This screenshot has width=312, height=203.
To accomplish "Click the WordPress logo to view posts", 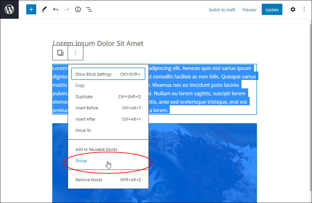I will point(9,10).
